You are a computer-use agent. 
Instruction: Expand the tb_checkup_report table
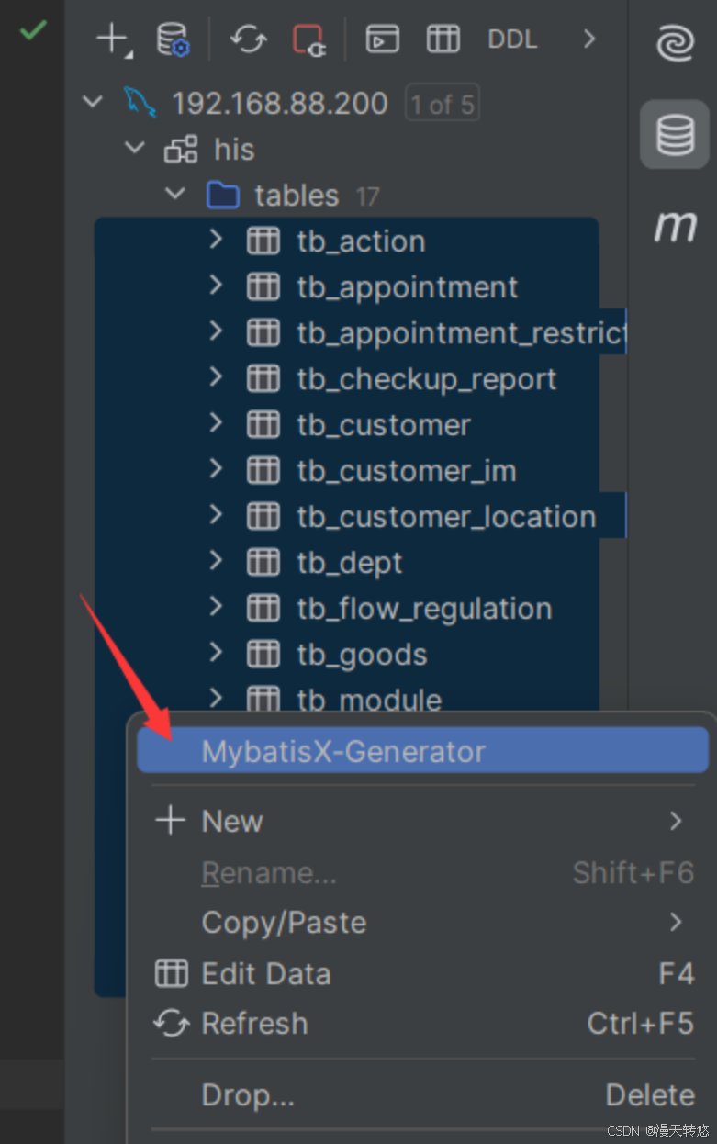pyautogui.click(x=216, y=376)
